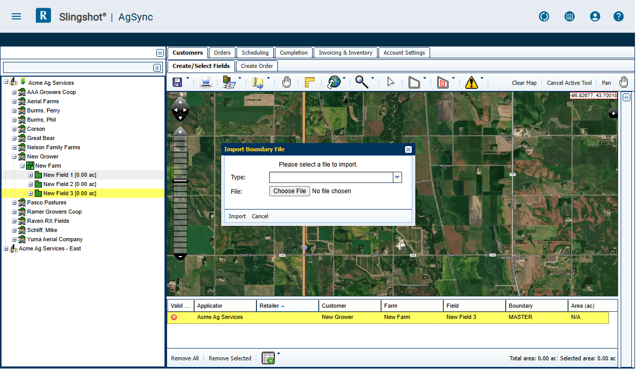
Task: Click the Clear Map button
Action: (524, 83)
